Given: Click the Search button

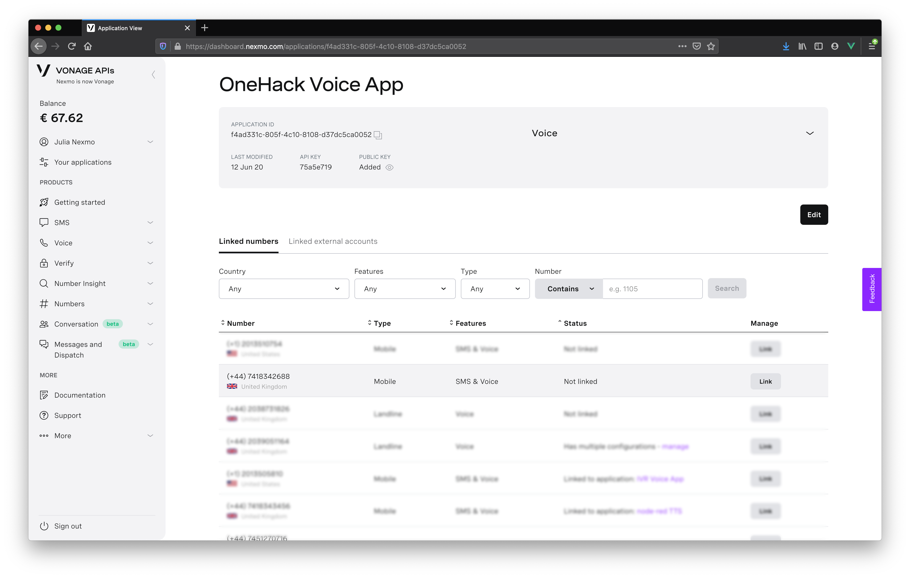Looking at the screenshot, I should (727, 288).
